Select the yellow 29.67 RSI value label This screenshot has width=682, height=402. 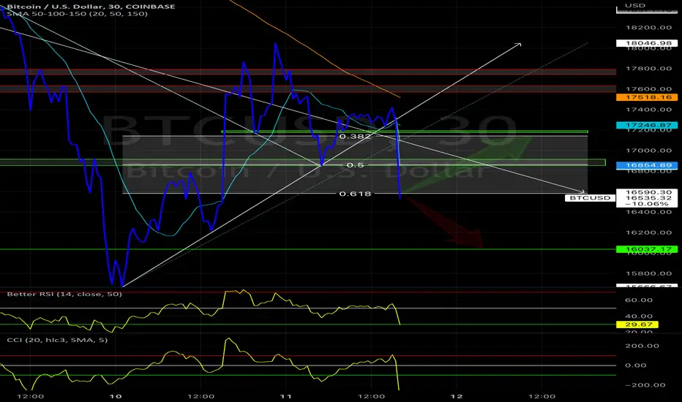pyautogui.click(x=637, y=325)
